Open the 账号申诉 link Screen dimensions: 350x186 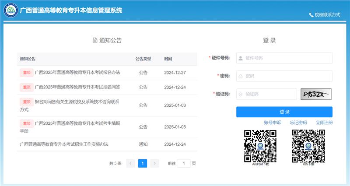point(272,123)
